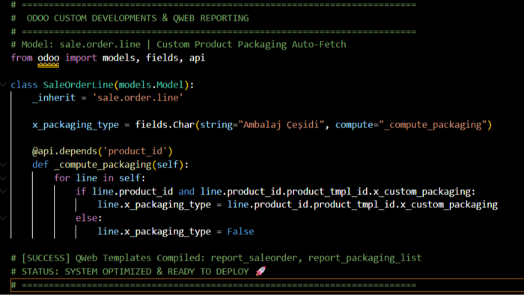
Task: Click the 'import' keyword
Action: click(x=81, y=58)
